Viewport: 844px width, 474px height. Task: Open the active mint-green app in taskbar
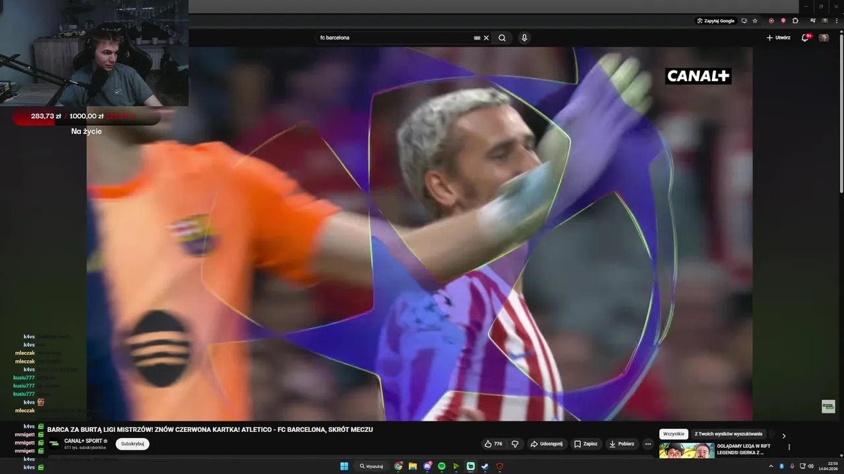(471, 466)
